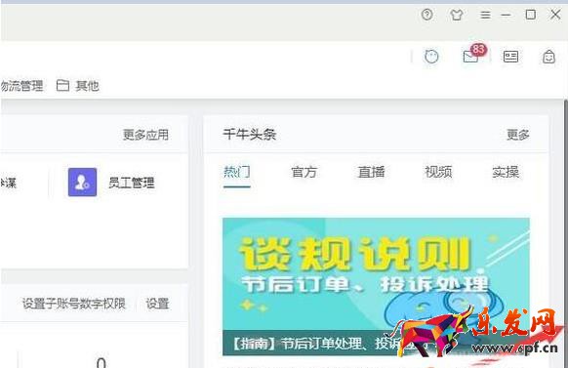Viewport: 568px width, 368px height.
Task: Open the hamburger main menu icon
Action: 485,15
